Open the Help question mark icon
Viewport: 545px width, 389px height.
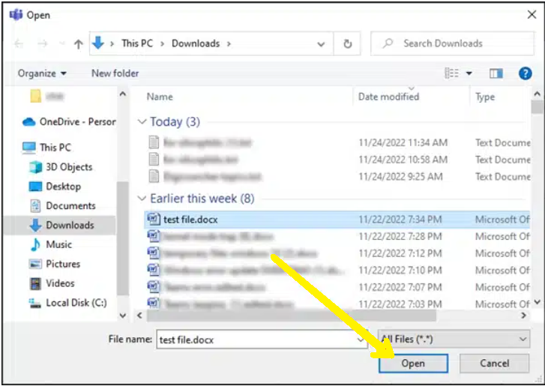click(x=525, y=73)
